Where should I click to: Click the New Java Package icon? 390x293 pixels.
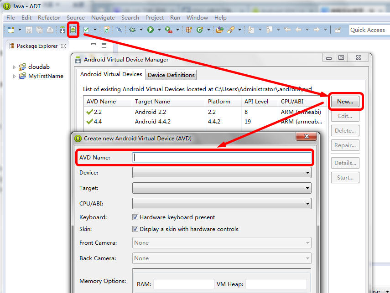[189, 30]
